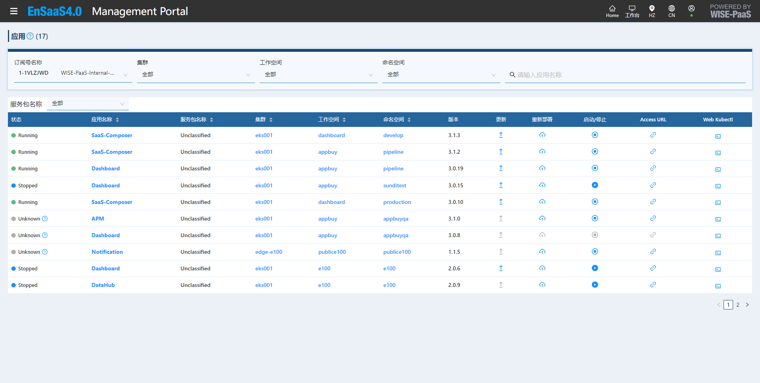760x383 pixels.
Task: Redeploy the APM application
Action: point(542,219)
